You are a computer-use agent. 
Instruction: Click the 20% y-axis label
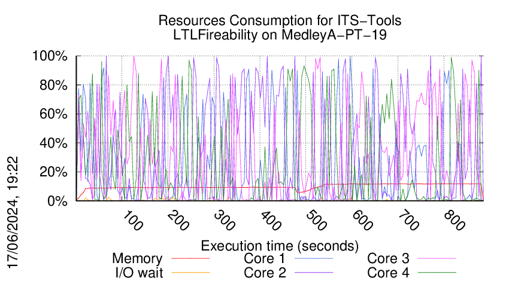point(53,172)
